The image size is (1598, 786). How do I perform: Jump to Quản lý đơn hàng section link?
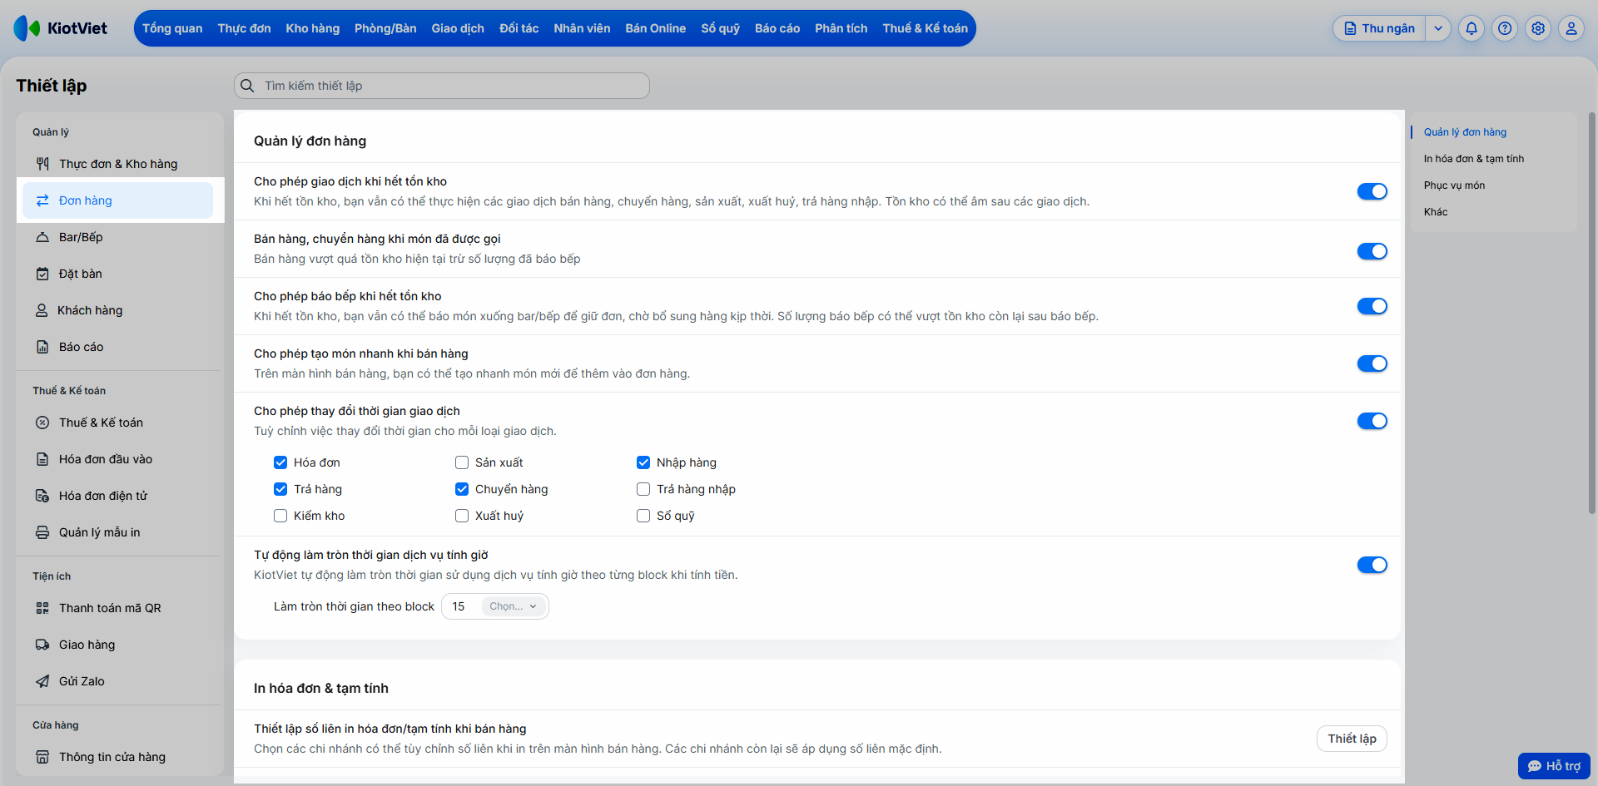pyautogui.click(x=1465, y=132)
